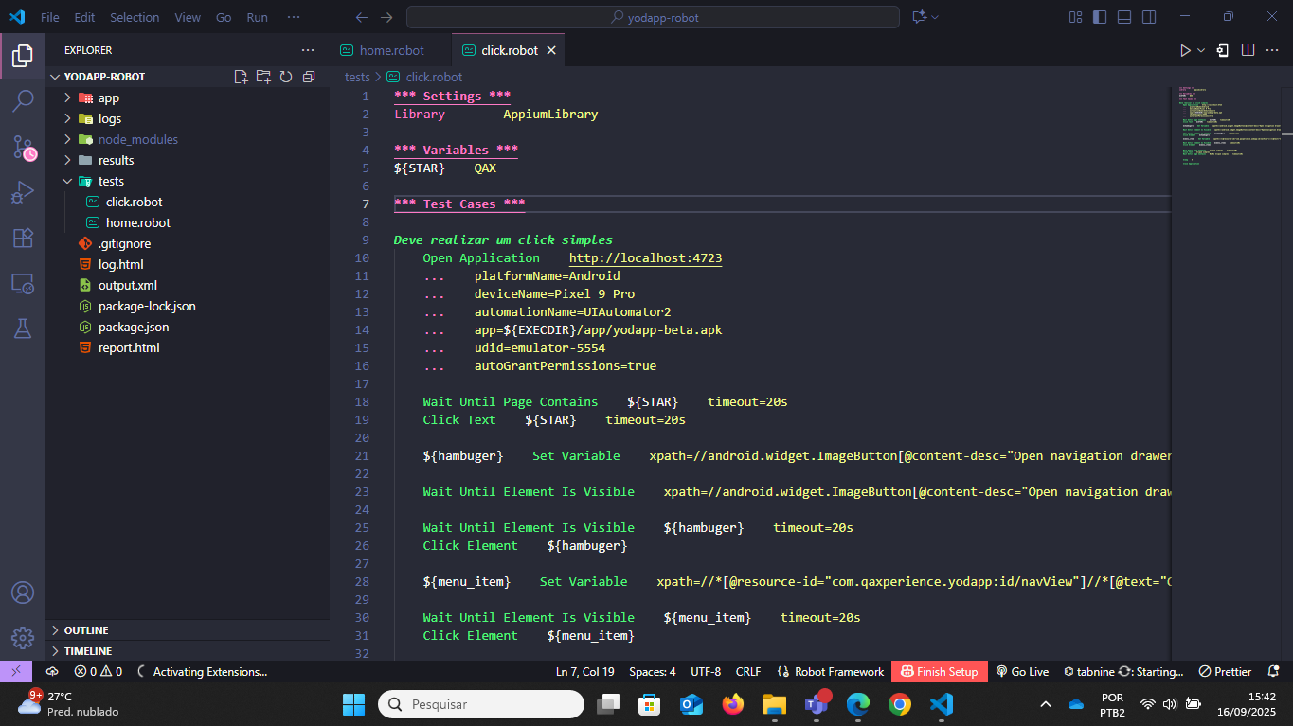Image resolution: width=1293 pixels, height=726 pixels.
Task: Open .gitignore in the explorer
Action: [x=124, y=243]
